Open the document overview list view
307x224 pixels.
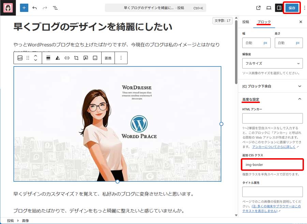(55, 8)
